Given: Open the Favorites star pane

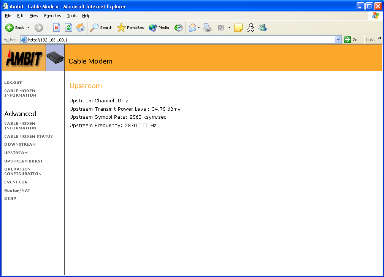Looking at the screenshot, I should (x=130, y=28).
